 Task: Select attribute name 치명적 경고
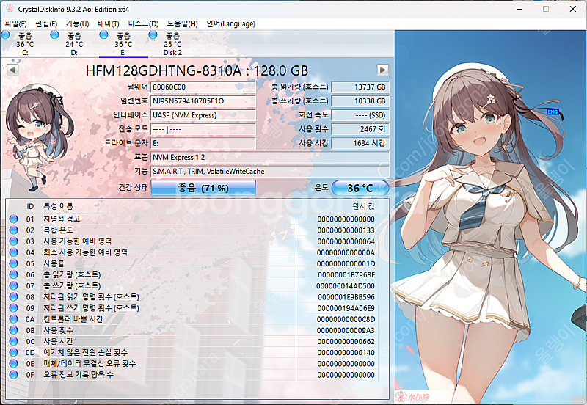(62, 219)
